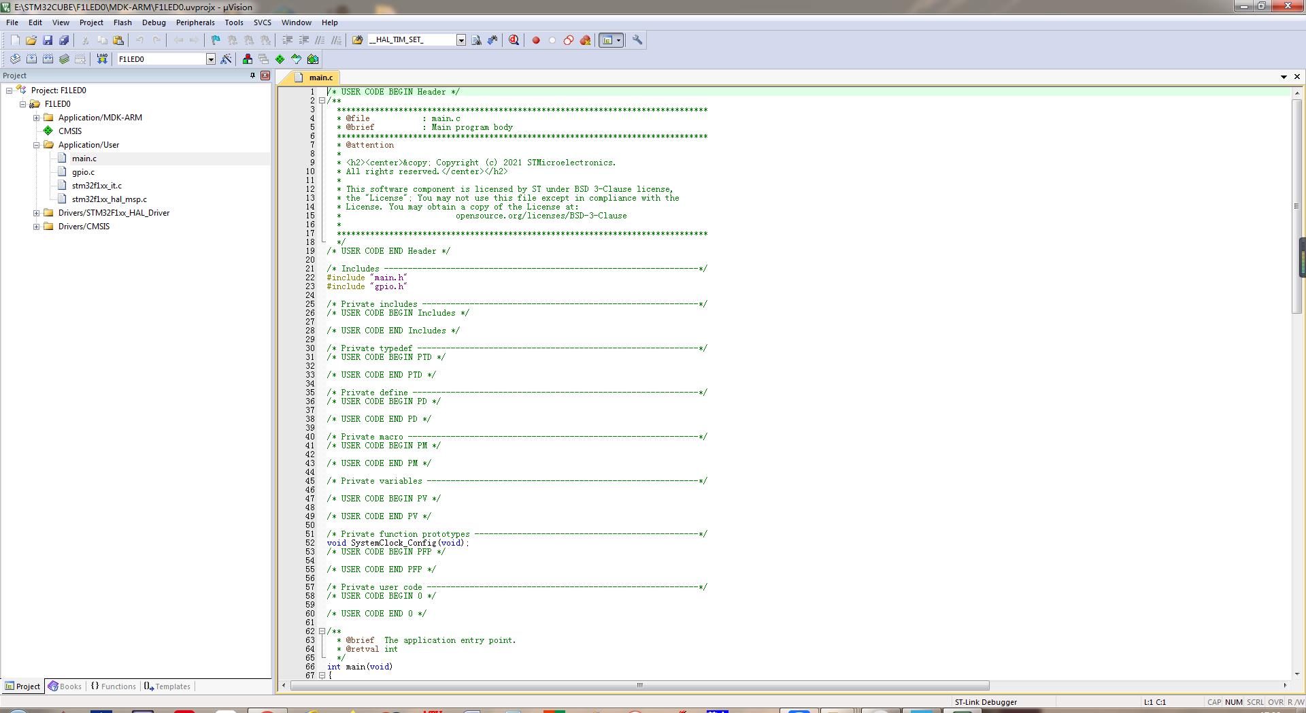Open Options for Target wand icon

[x=226, y=59]
